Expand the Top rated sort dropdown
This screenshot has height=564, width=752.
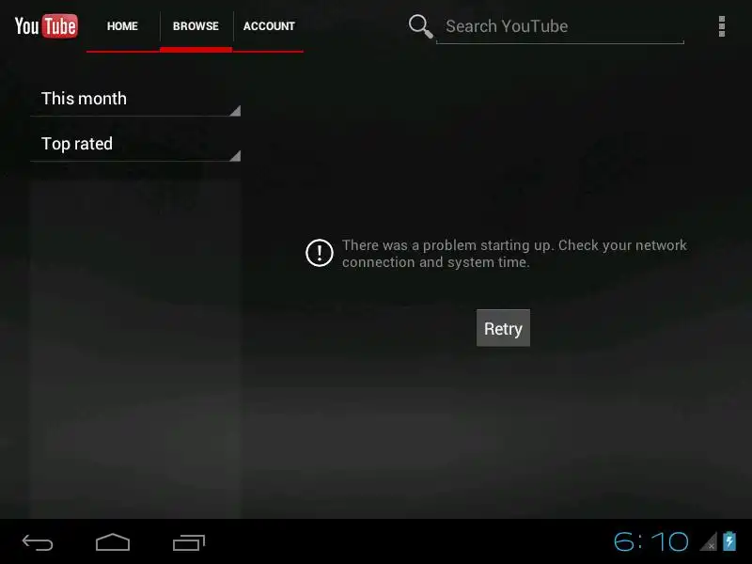tap(135, 144)
